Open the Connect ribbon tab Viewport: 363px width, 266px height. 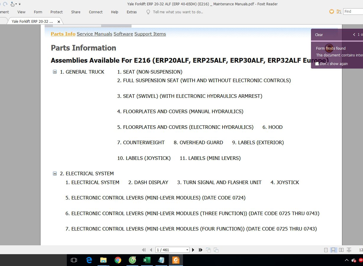pyautogui.click(x=96, y=12)
